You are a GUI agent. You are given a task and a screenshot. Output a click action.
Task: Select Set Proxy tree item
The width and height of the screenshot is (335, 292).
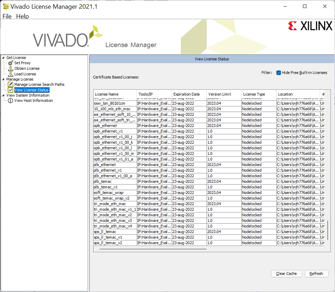[22, 63]
